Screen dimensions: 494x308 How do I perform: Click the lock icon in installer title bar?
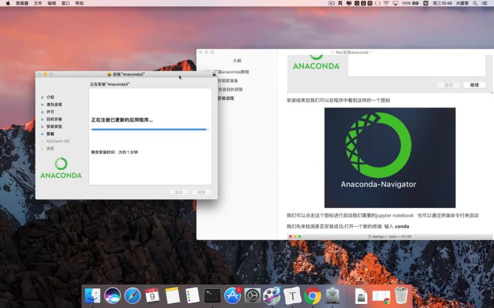click(x=214, y=74)
